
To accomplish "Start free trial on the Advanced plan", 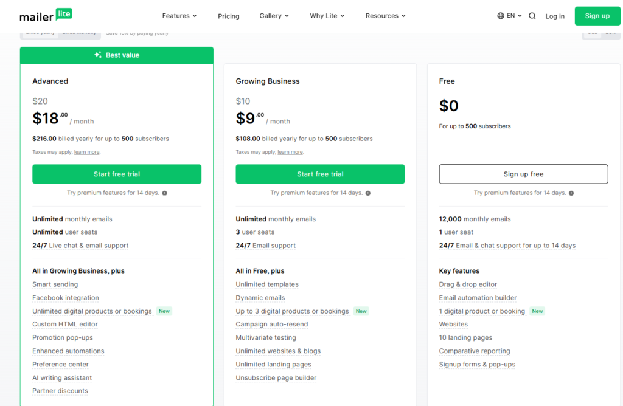I will pos(117,174).
